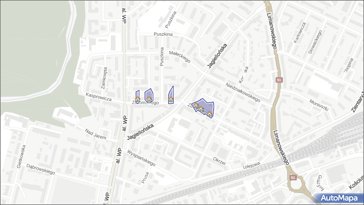364x205 pixels.
Task: Click the Prusa street label
Action: click(x=145, y=177)
